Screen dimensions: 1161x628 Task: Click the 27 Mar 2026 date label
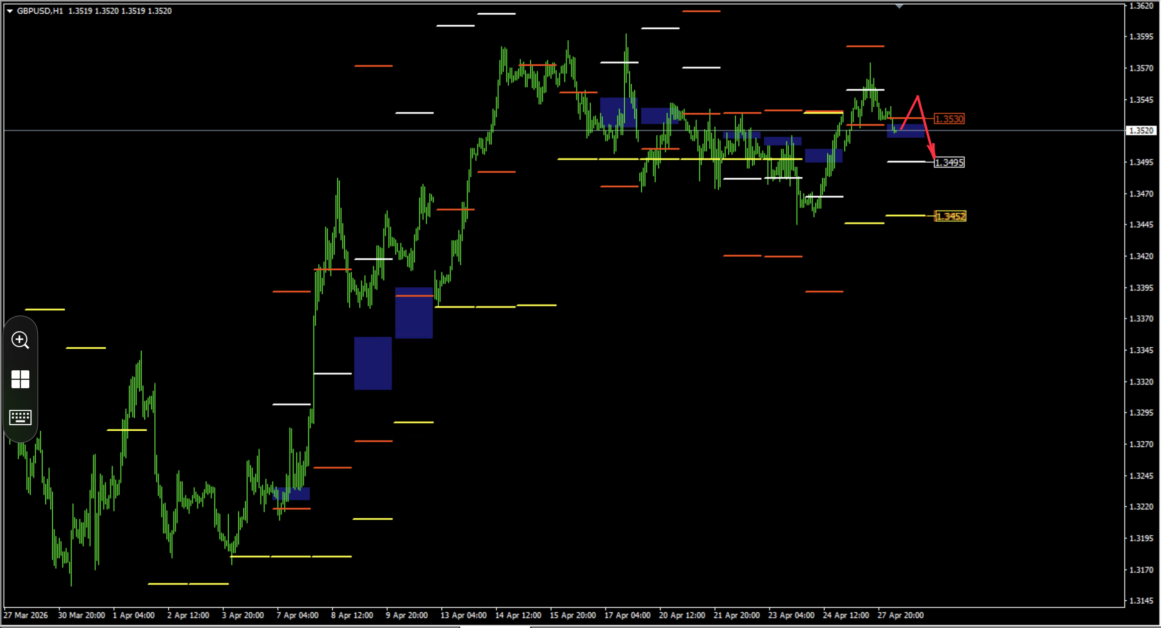[25, 615]
